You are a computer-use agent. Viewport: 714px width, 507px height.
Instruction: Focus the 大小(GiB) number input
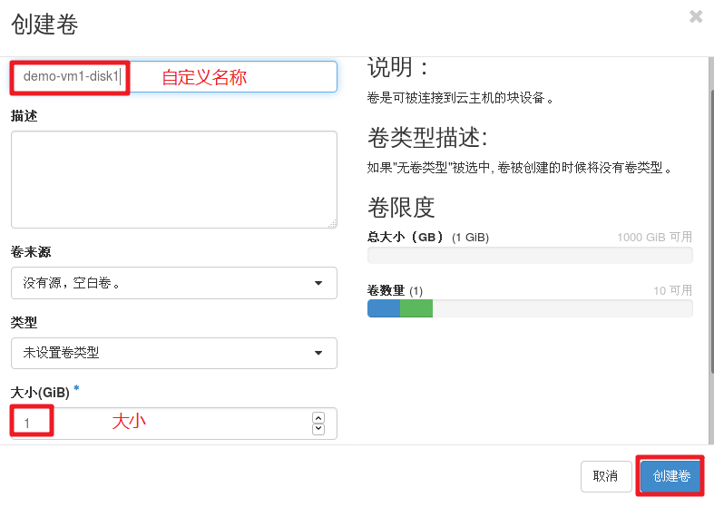(x=163, y=424)
